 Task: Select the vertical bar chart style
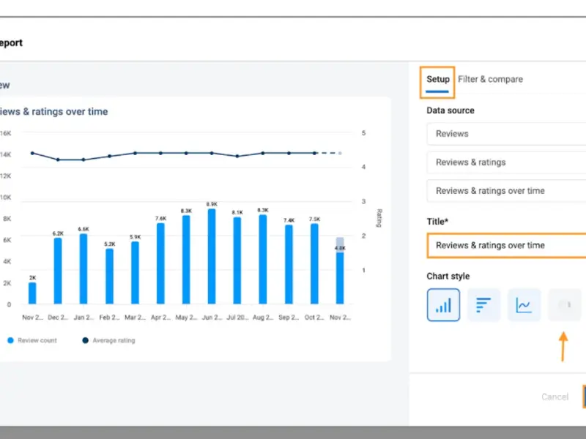coord(443,305)
